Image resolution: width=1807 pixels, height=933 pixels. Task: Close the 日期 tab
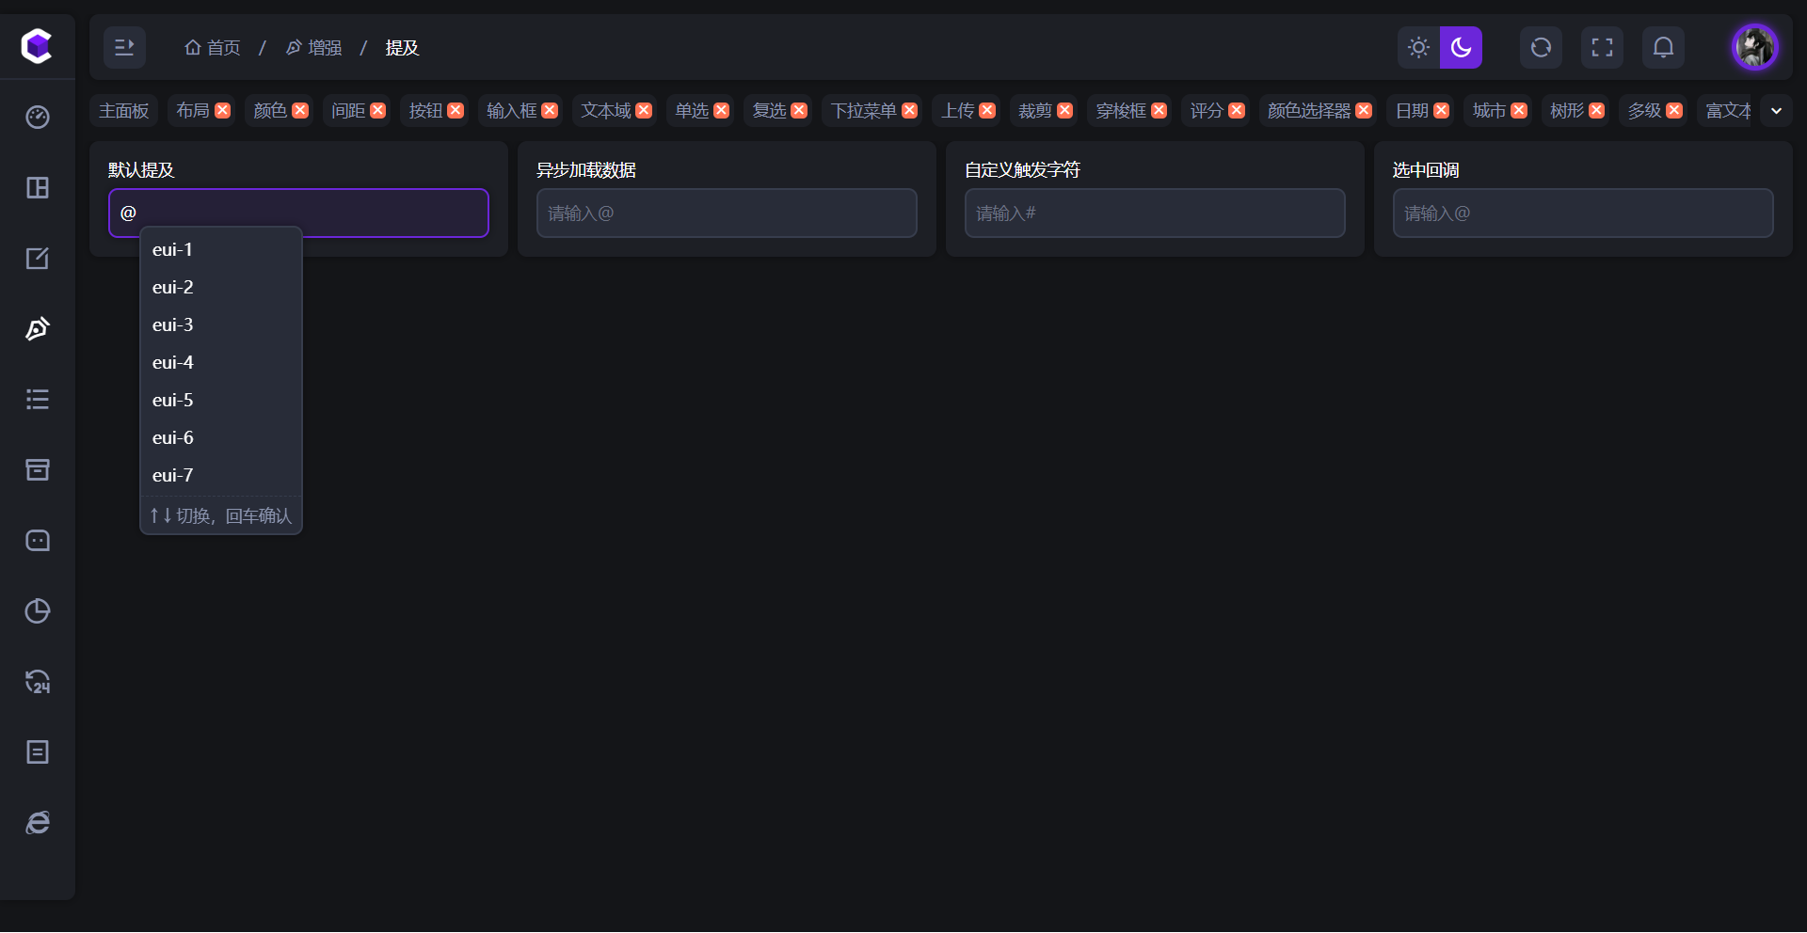click(x=1442, y=110)
